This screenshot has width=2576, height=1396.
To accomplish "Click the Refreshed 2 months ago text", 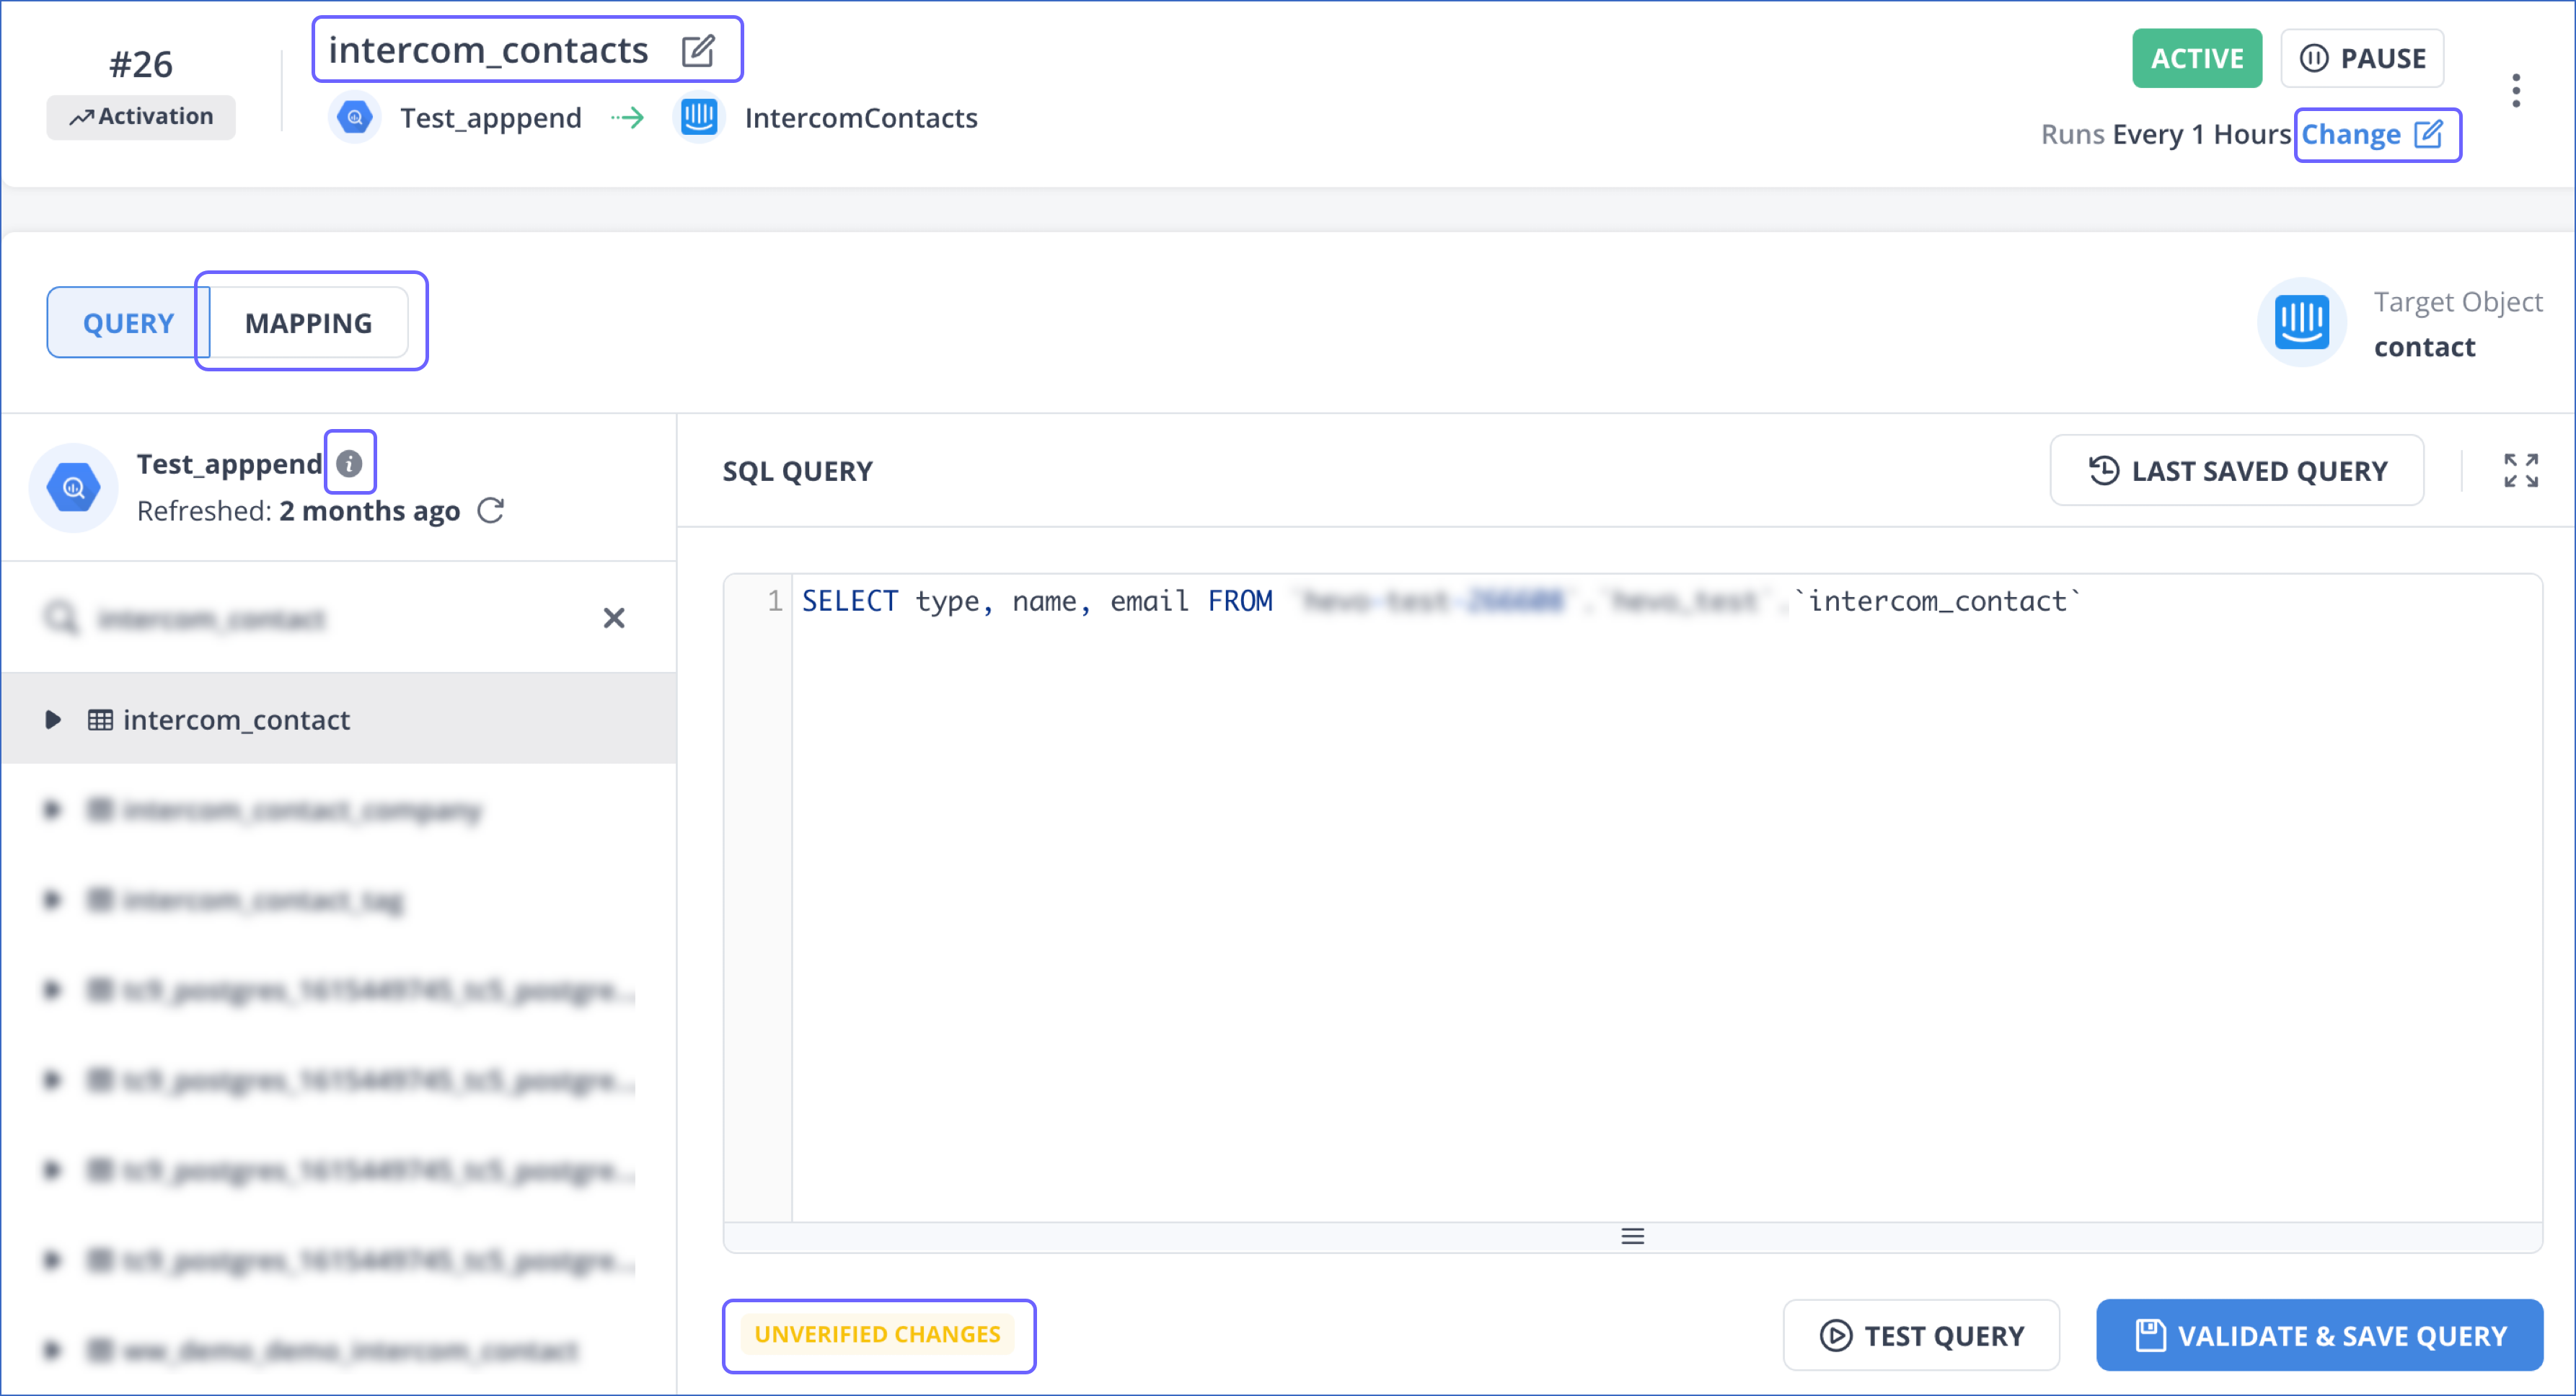I will tap(298, 511).
